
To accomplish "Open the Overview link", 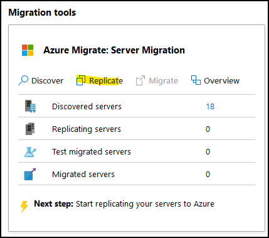I will [221, 81].
